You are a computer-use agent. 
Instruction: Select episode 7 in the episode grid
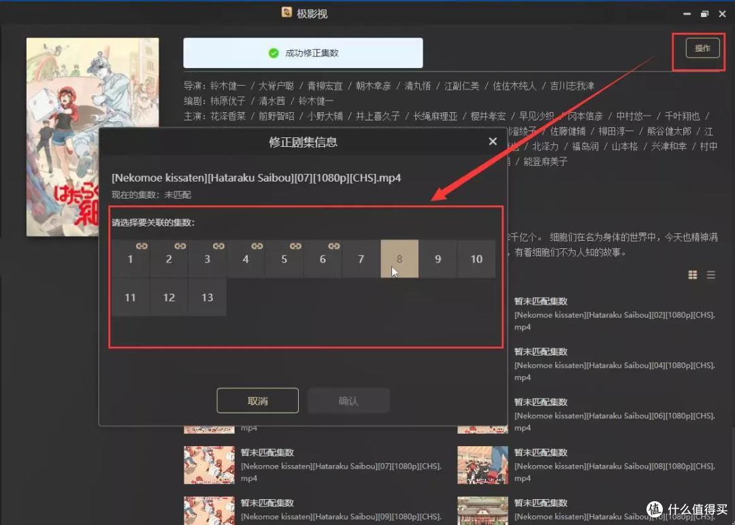pos(361,259)
